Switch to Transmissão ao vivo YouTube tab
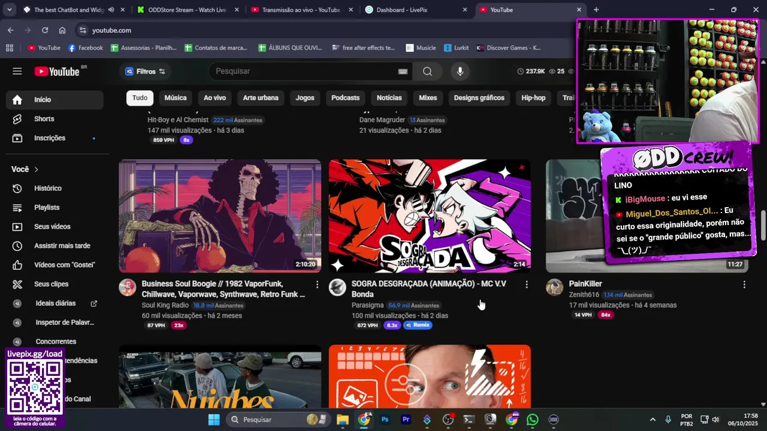This screenshot has height=431, width=767. click(301, 10)
